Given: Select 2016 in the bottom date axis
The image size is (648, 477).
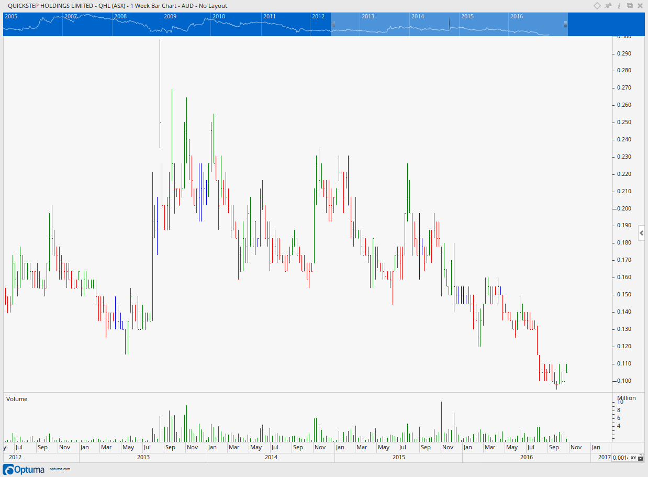Looking at the screenshot, I should tap(526, 458).
